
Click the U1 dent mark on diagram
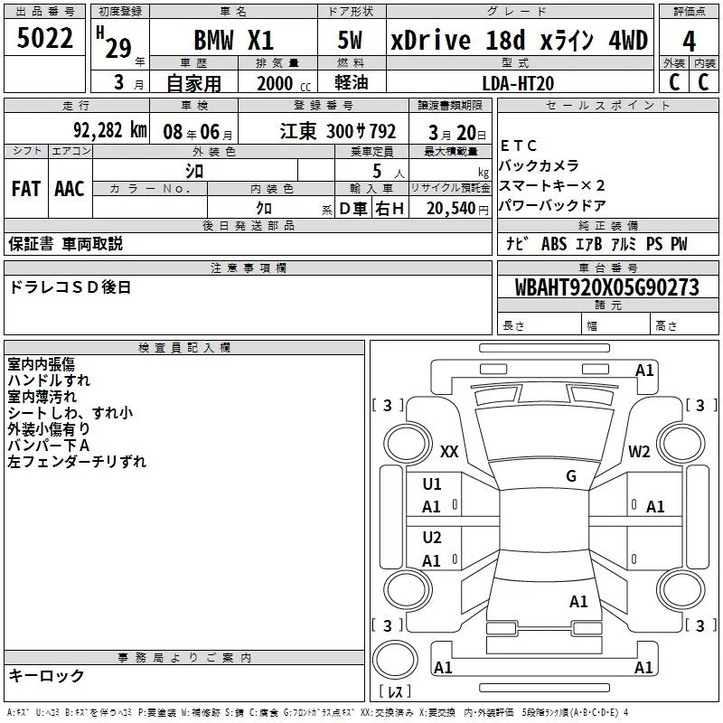pyautogui.click(x=432, y=484)
